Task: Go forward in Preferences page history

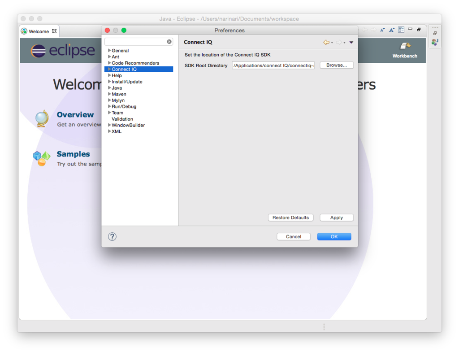Action: click(x=339, y=43)
